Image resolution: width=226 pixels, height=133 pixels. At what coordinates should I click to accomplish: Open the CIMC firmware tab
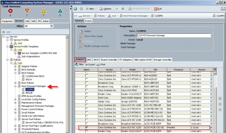[89, 60]
